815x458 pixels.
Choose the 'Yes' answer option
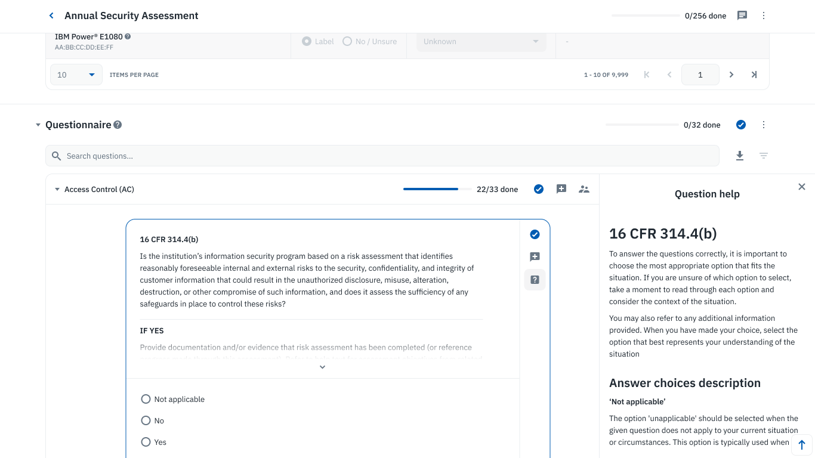tap(146, 442)
